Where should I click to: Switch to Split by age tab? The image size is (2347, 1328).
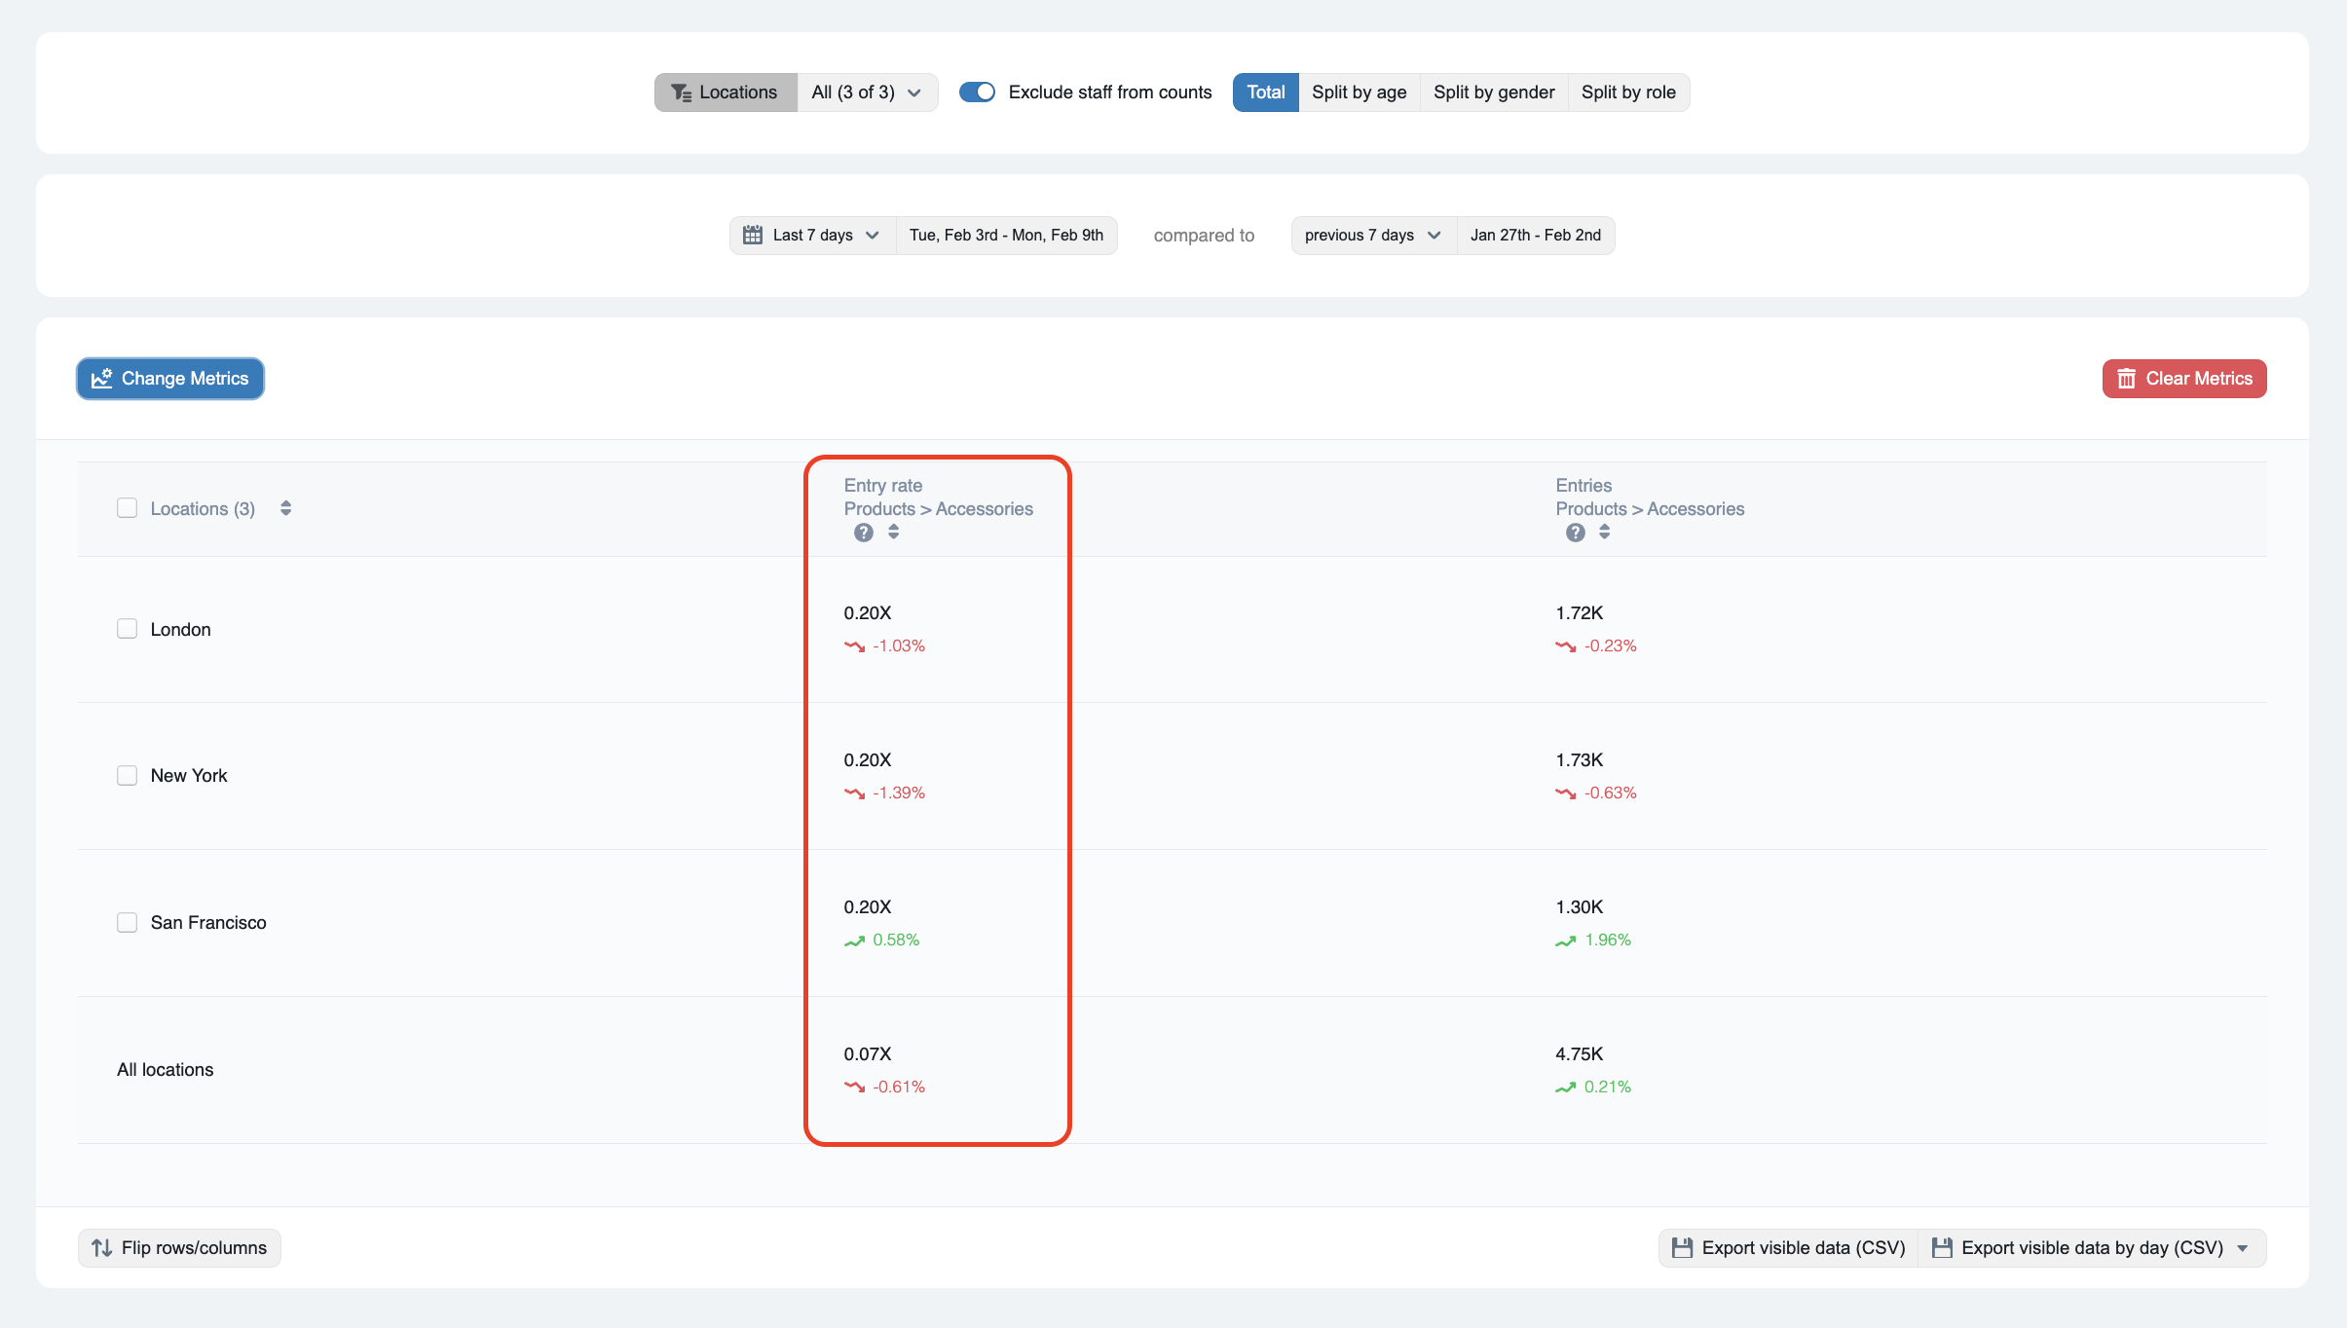[x=1359, y=92]
